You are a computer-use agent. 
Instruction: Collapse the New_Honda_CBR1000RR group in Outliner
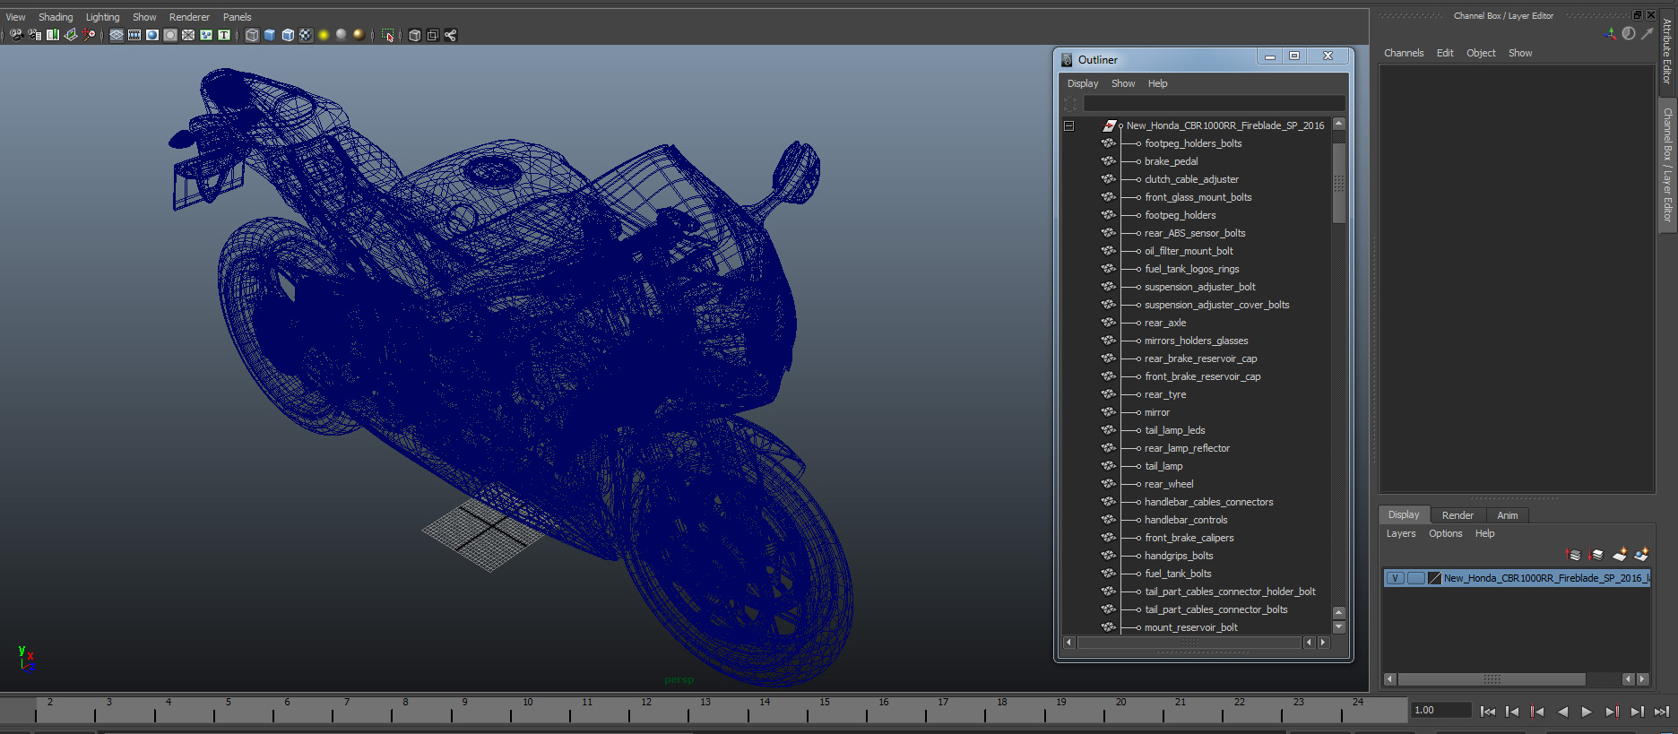1068,125
